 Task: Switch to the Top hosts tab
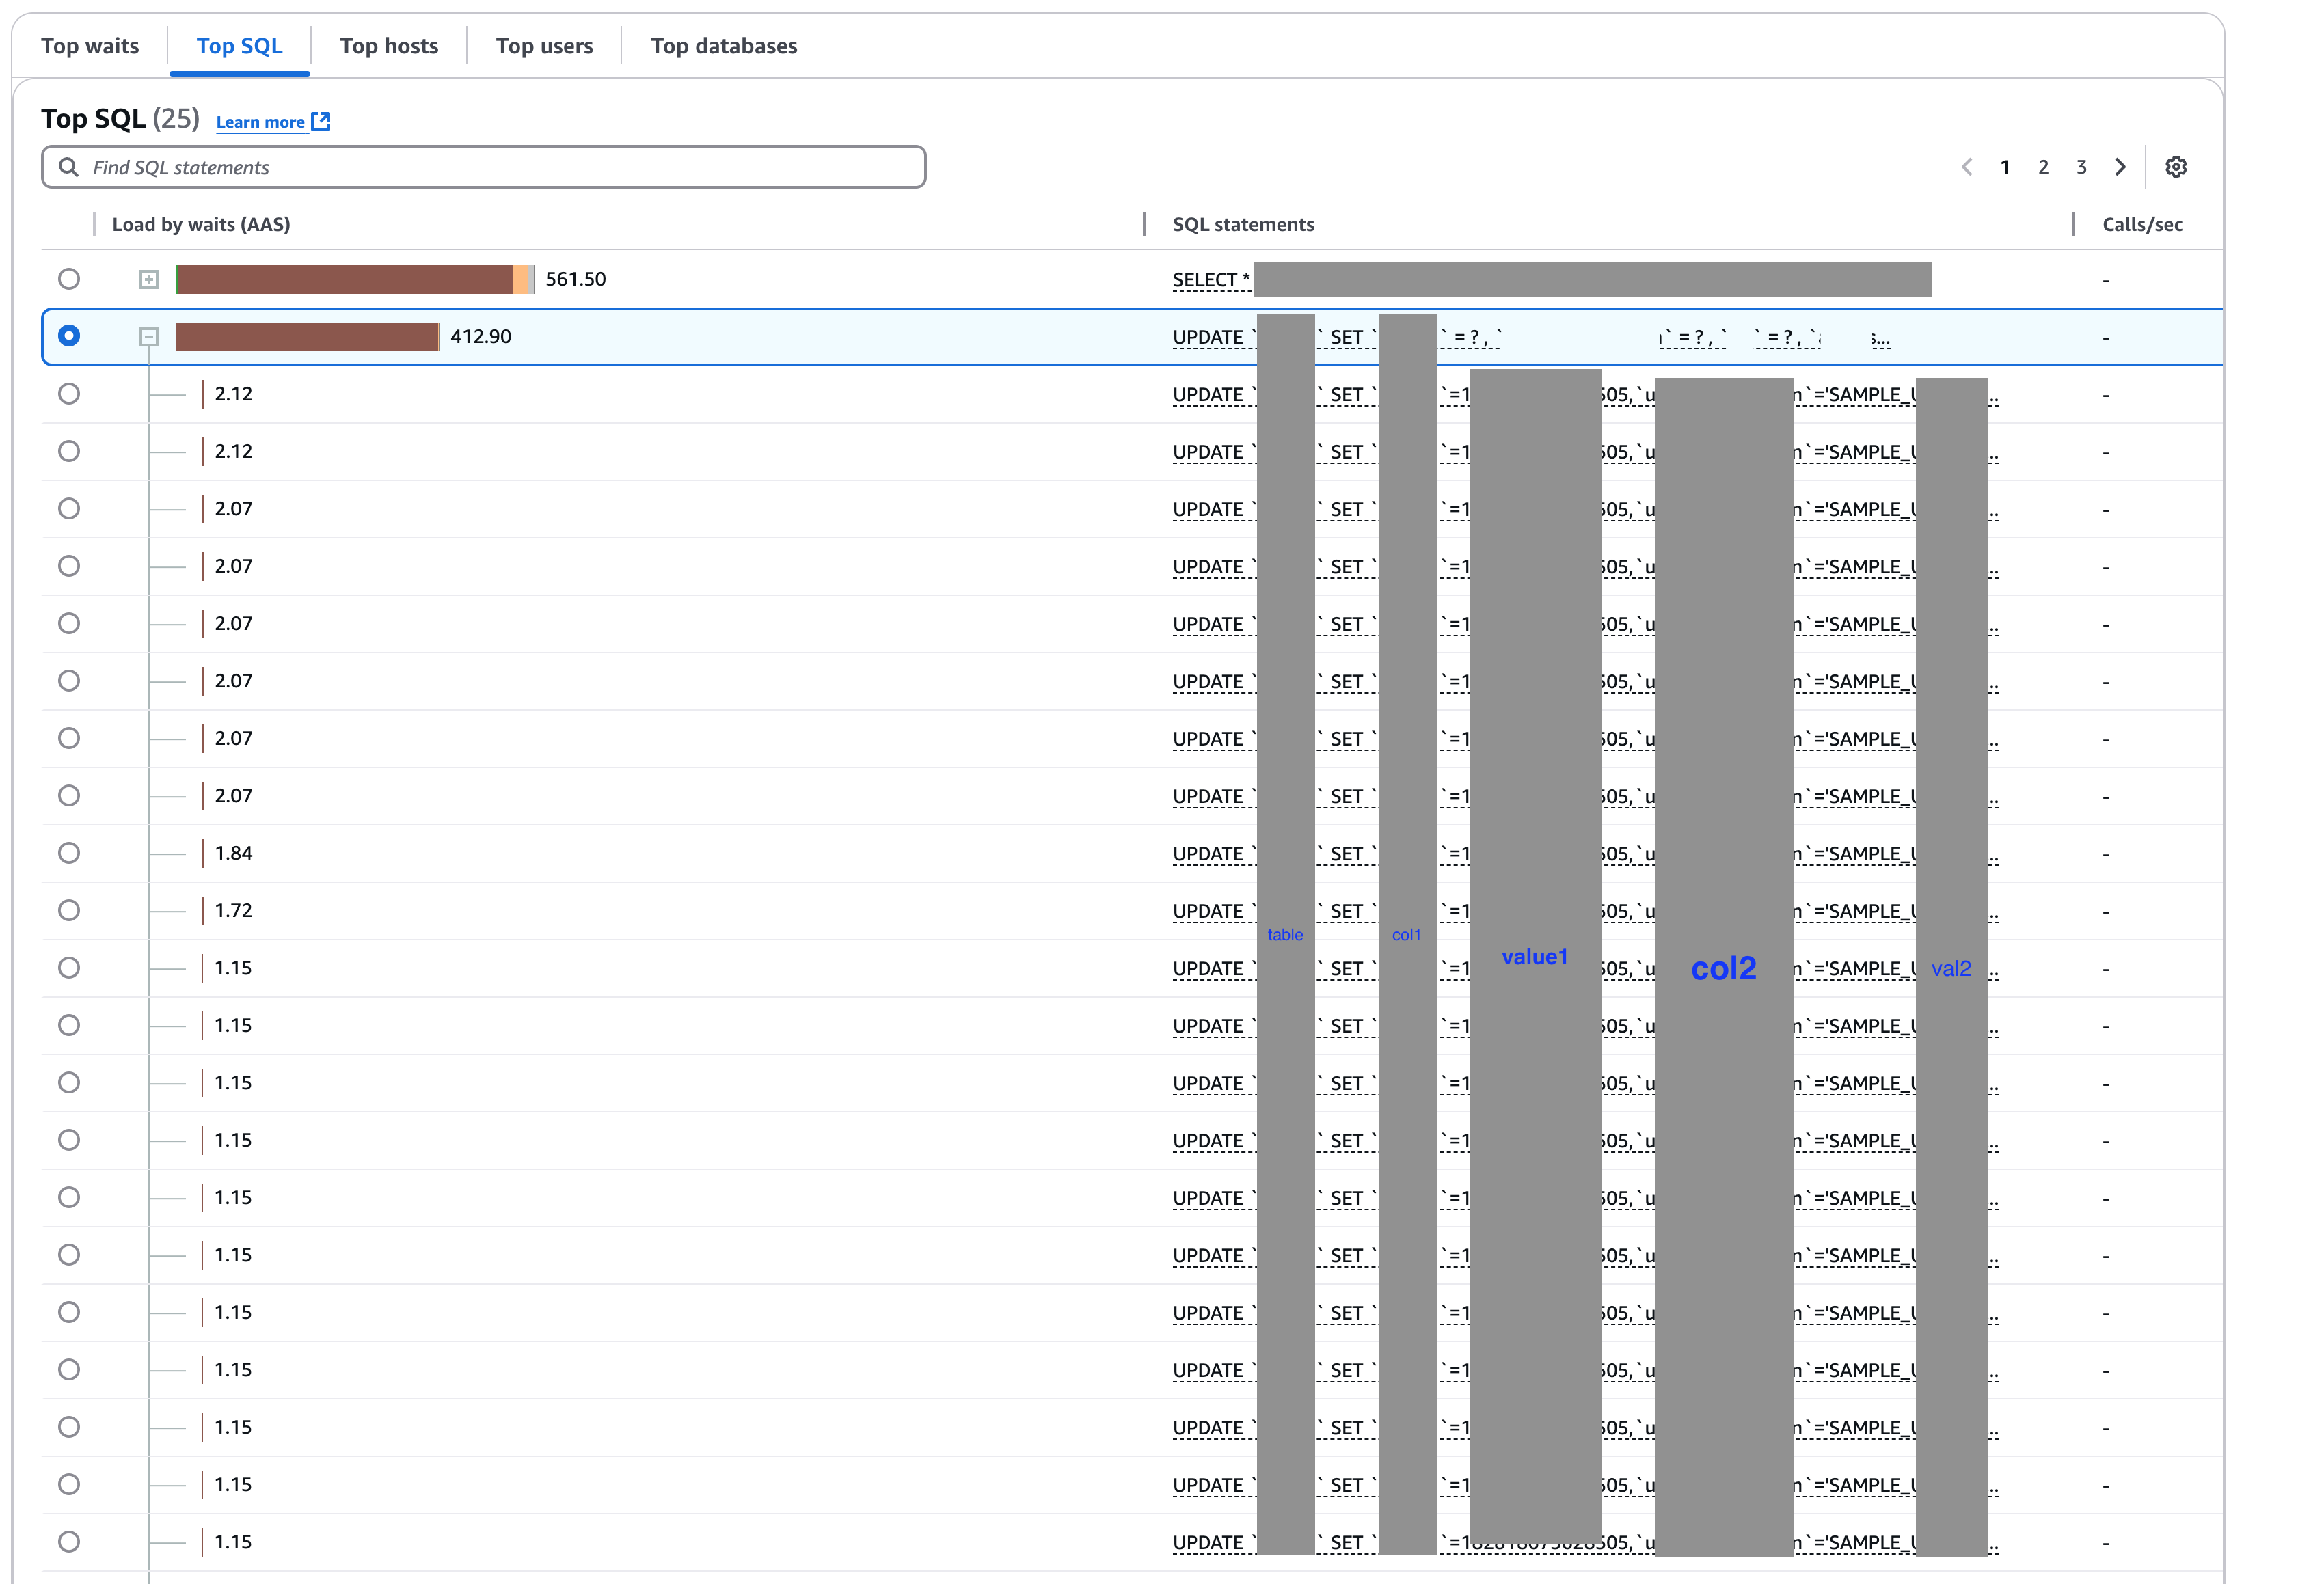coord(389,46)
